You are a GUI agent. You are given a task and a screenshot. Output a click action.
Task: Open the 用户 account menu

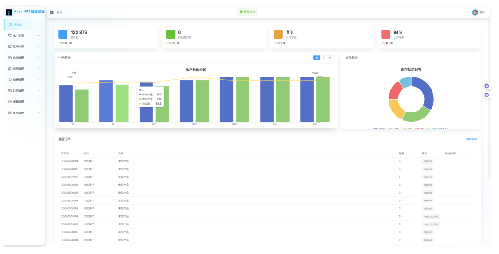(482, 12)
